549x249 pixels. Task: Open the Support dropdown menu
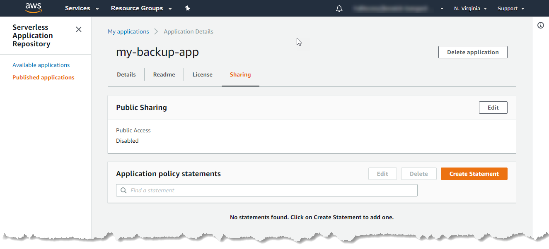click(511, 8)
